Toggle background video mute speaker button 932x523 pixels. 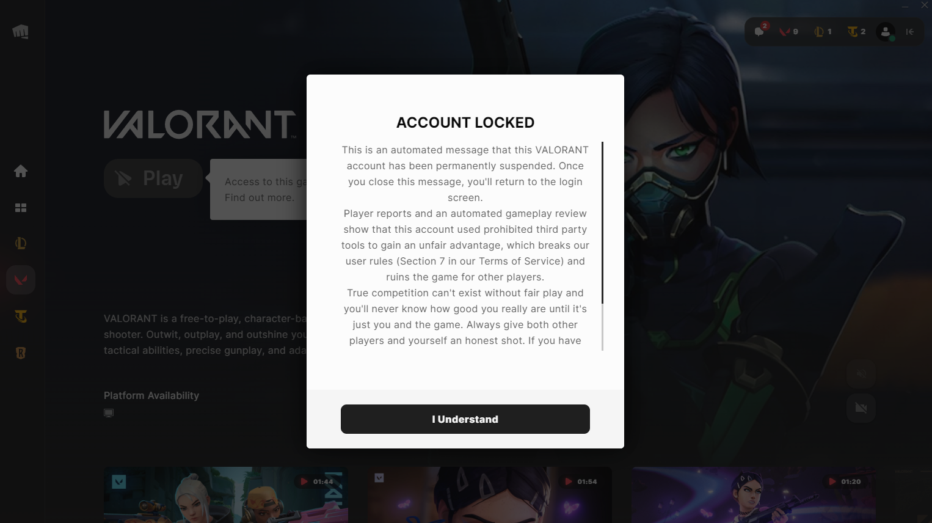click(x=861, y=373)
